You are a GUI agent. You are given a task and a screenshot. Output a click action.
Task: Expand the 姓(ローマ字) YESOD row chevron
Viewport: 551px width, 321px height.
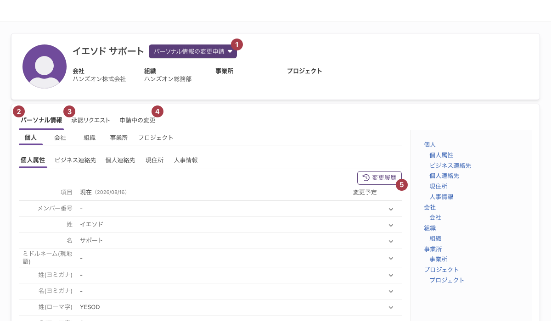391,307
